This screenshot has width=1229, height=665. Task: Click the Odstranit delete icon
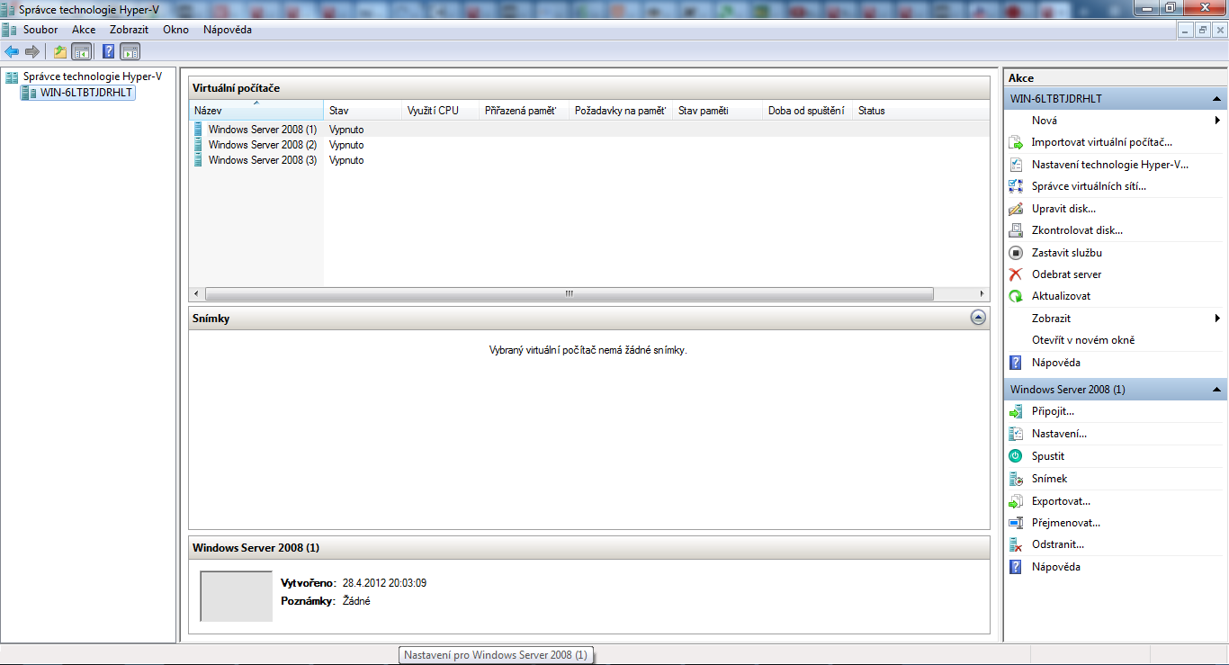(x=1016, y=544)
